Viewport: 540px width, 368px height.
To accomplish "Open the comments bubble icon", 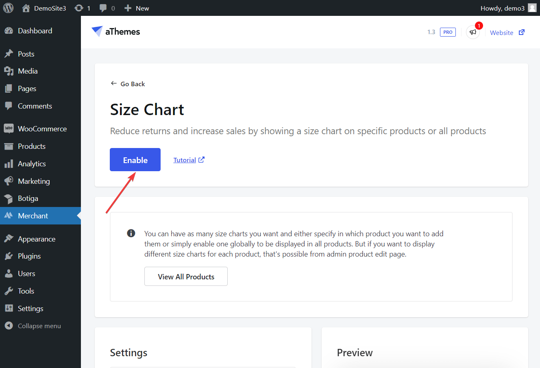I will point(103,8).
